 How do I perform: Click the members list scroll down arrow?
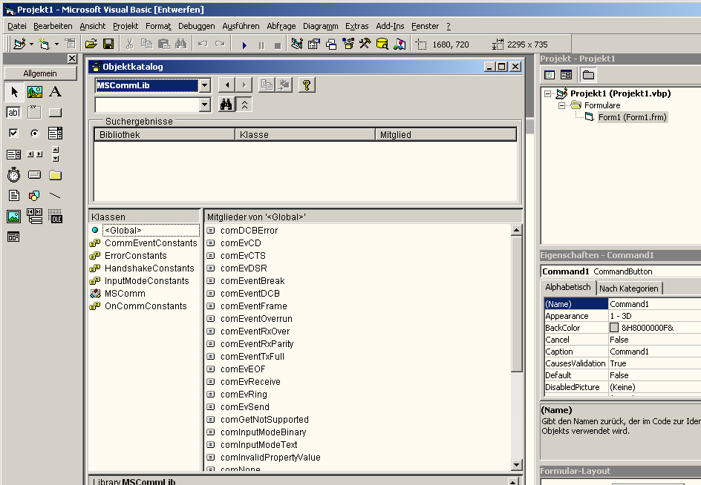point(516,464)
